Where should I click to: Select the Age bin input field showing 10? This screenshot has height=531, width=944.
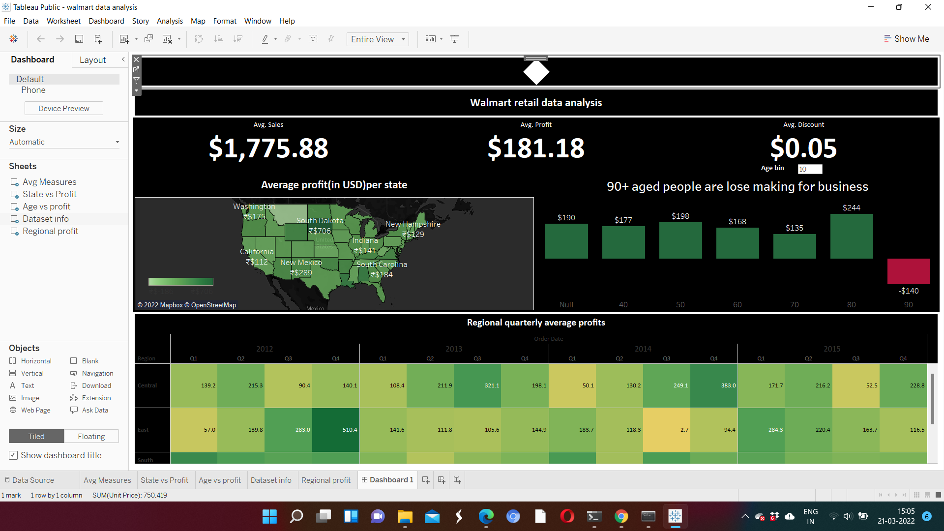810,169
